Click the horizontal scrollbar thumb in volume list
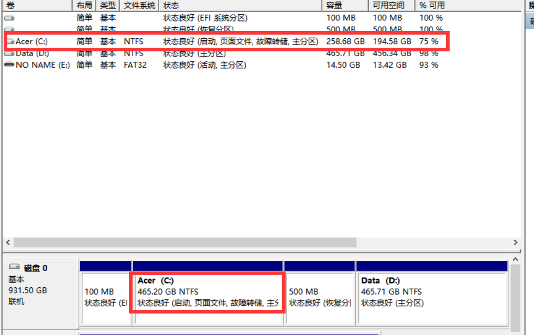This screenshot has height=335, width=534. click(x=185, y=242)
